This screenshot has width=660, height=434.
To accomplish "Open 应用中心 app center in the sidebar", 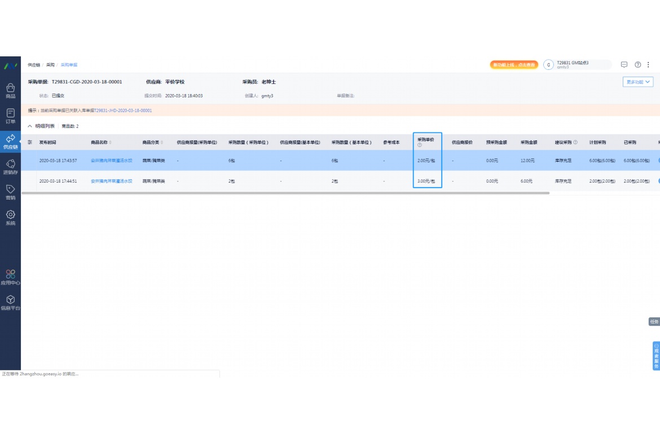I will (x=10, y=277).
